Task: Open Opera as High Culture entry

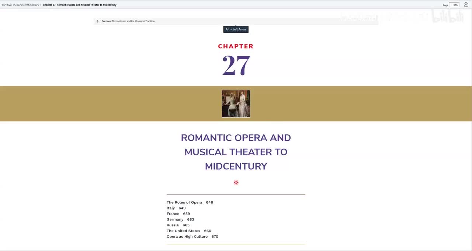Action: click(192, 237)
